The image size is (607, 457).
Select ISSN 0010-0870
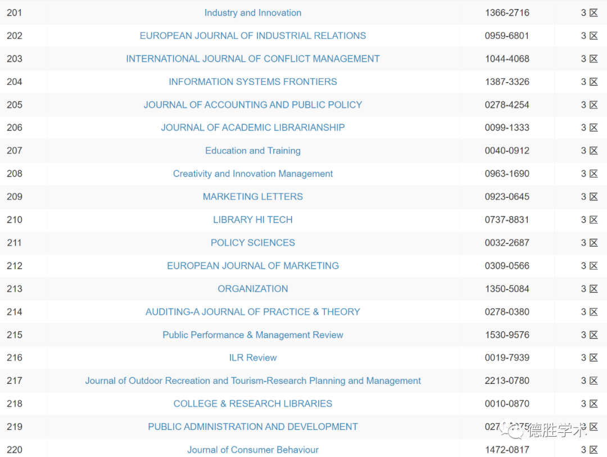click(507, 404)
